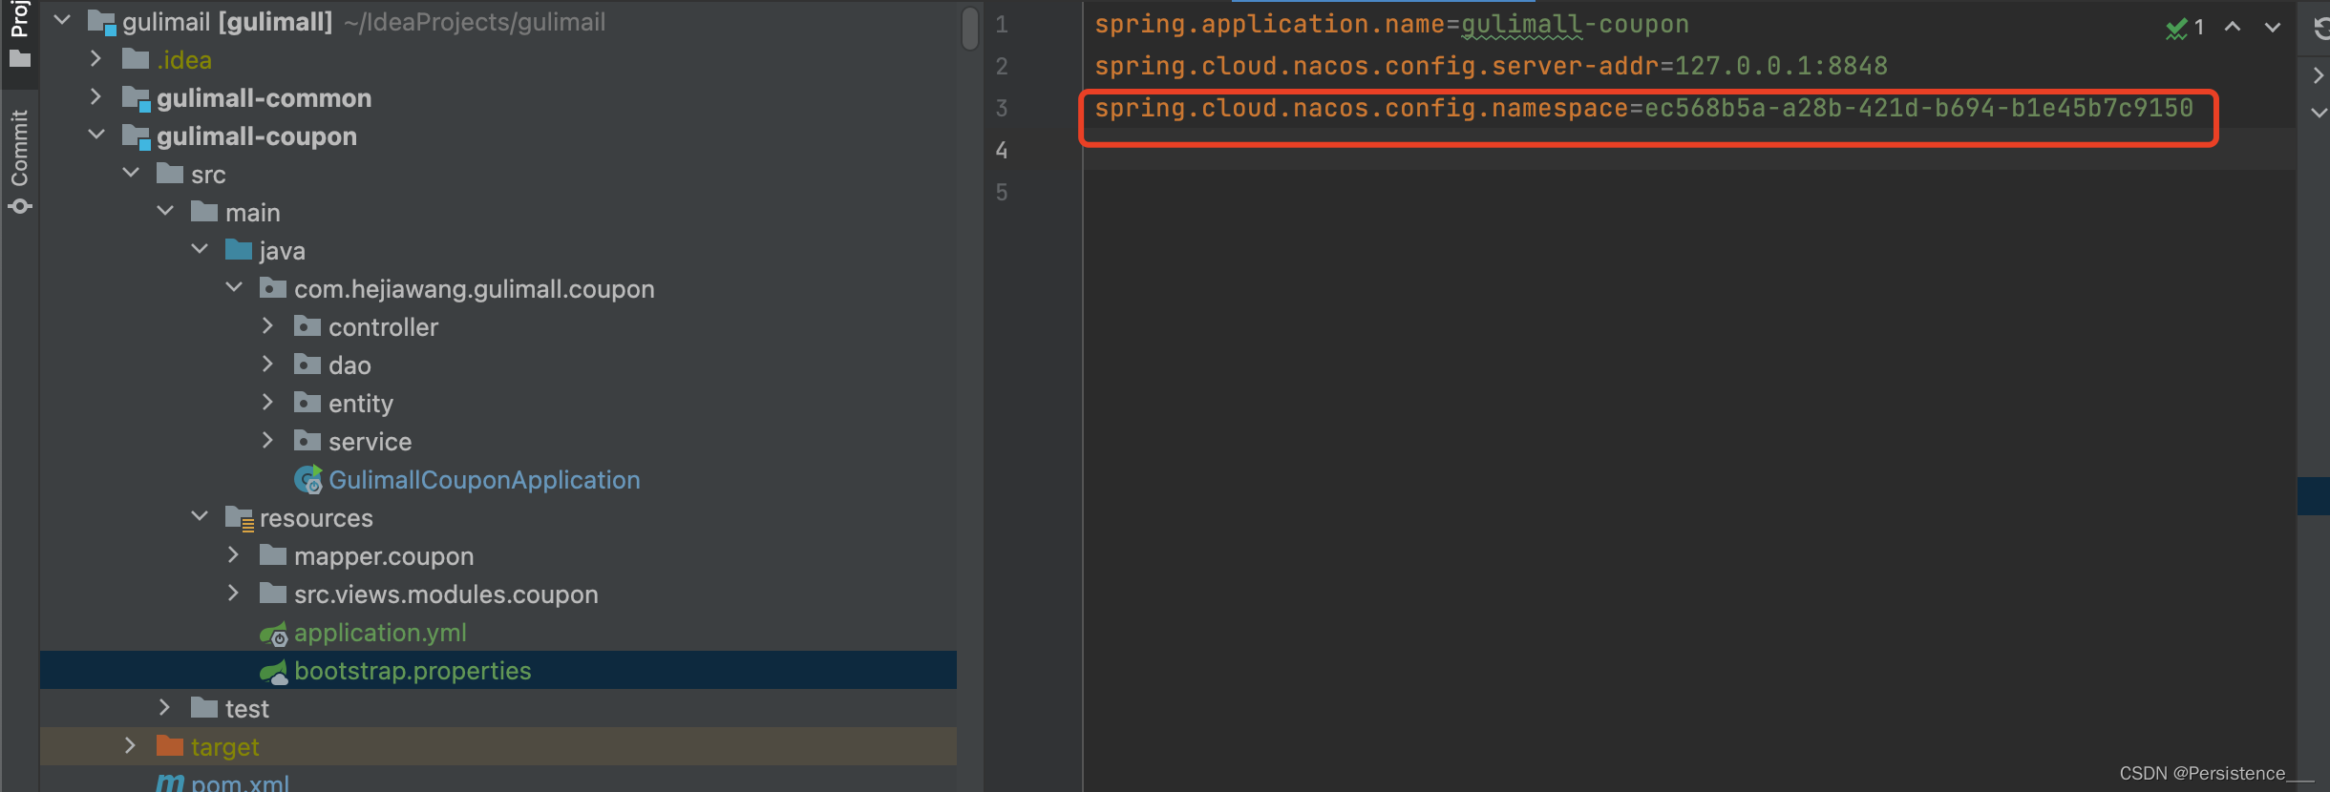The height and width of the screenshot is (792, 2330).
Task: Select the target folder row
Action: 498,746
